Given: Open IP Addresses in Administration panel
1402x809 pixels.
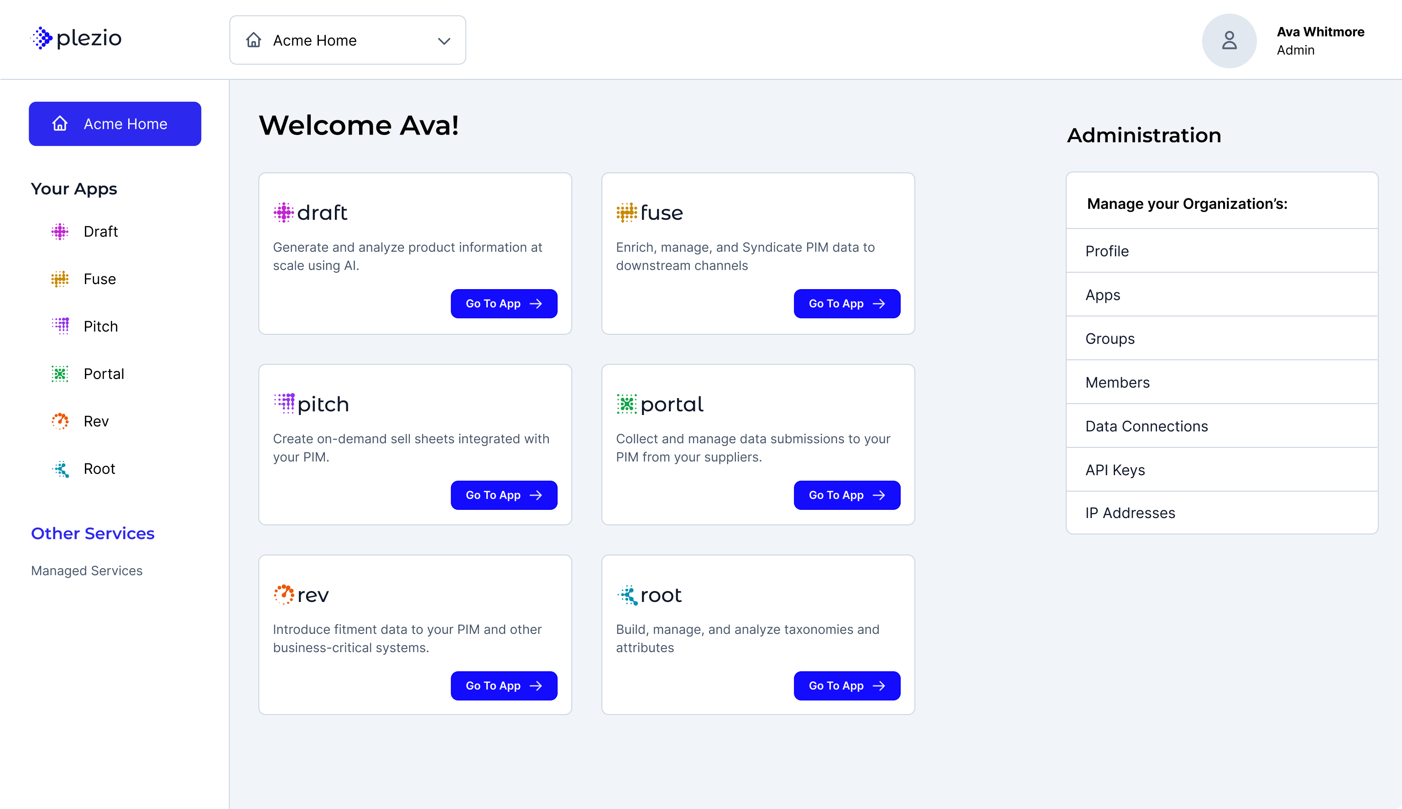Looking at the screenshot, I should (1130, 513).
